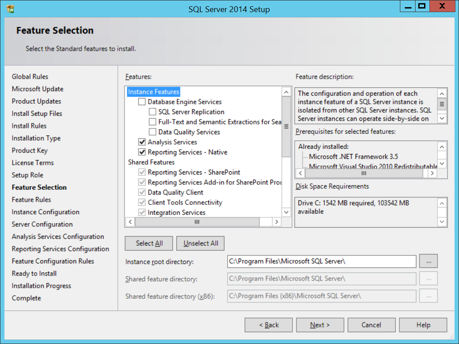Click Unselect All button
This screenshot has height=344, width=459.
(x=201, y=243)
